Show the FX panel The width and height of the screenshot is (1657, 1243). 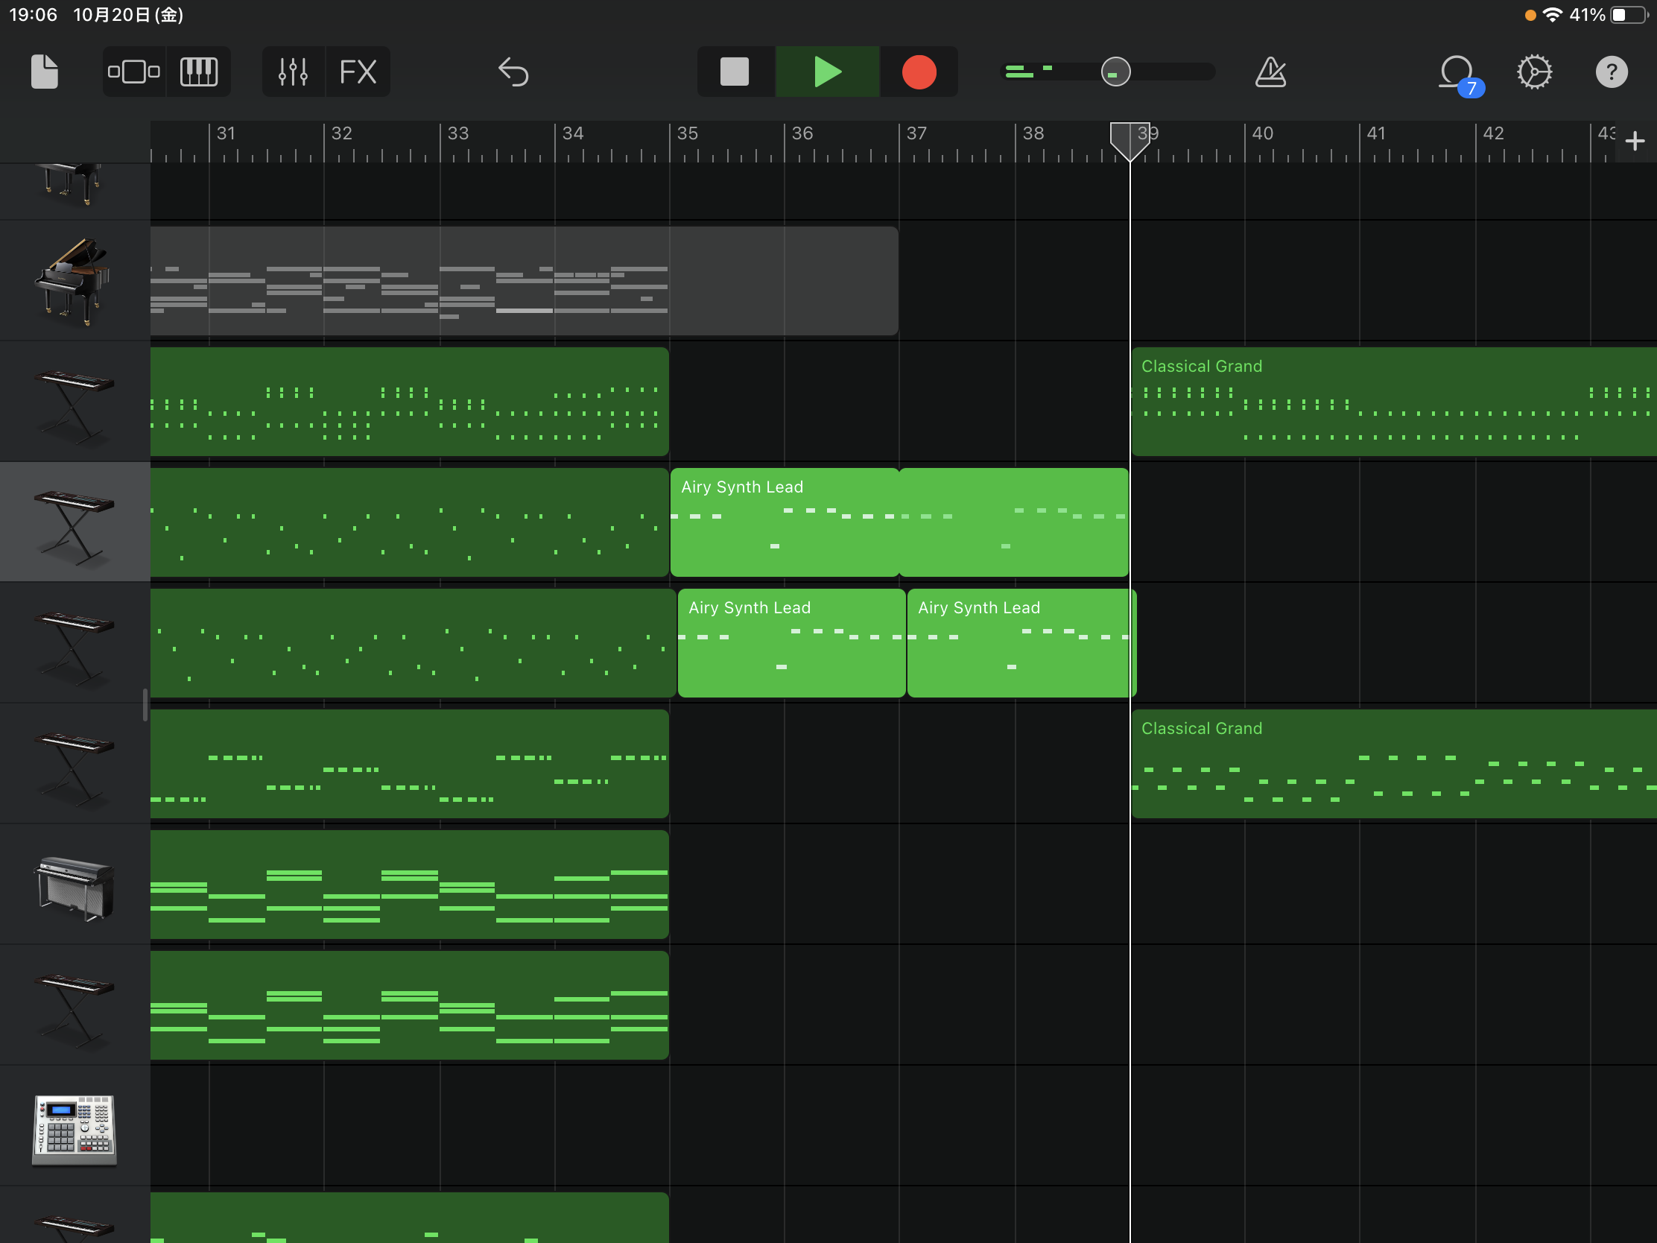point(358,72)
